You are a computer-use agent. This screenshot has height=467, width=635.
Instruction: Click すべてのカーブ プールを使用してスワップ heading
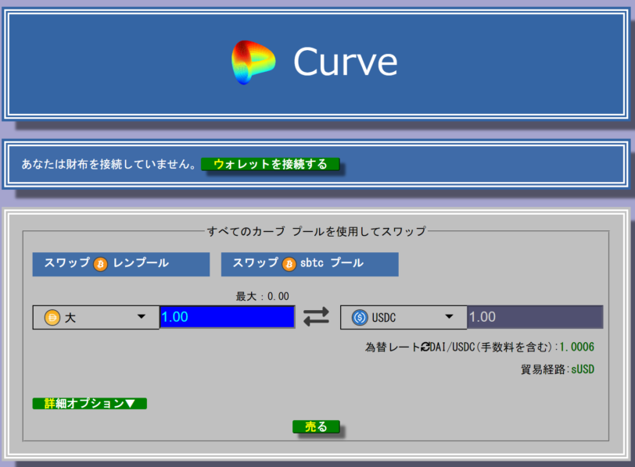[316, 231]
